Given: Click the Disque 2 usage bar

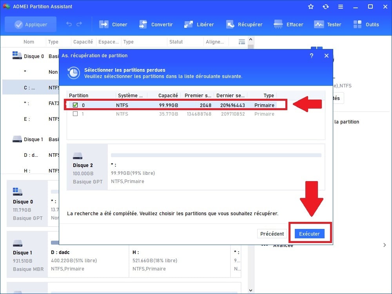Looking at the screenshot, I should [216, 155].
